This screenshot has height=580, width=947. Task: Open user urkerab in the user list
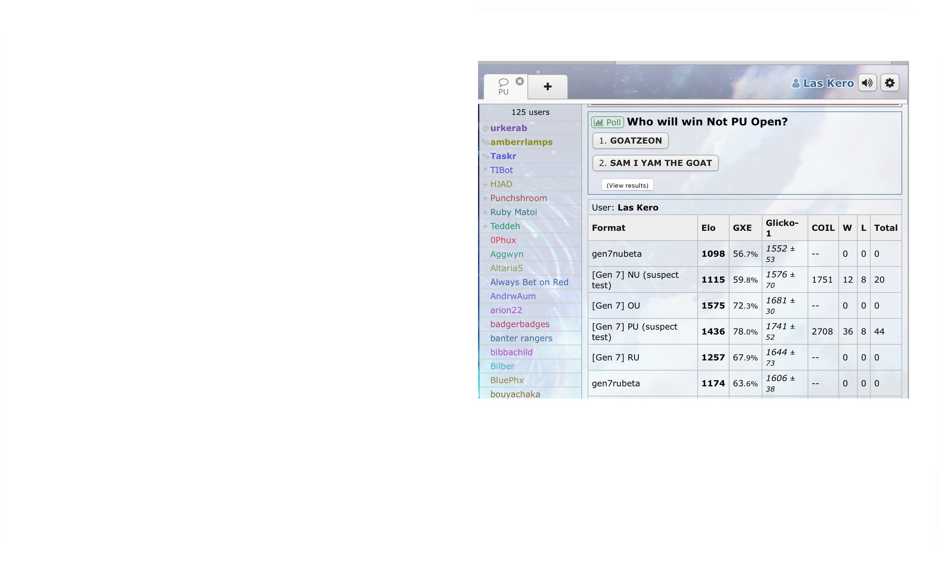[530, 128]
